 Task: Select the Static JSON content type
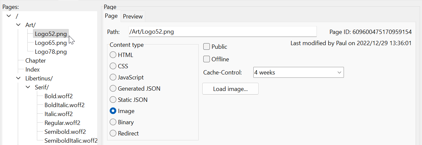[x=113, y=100]
